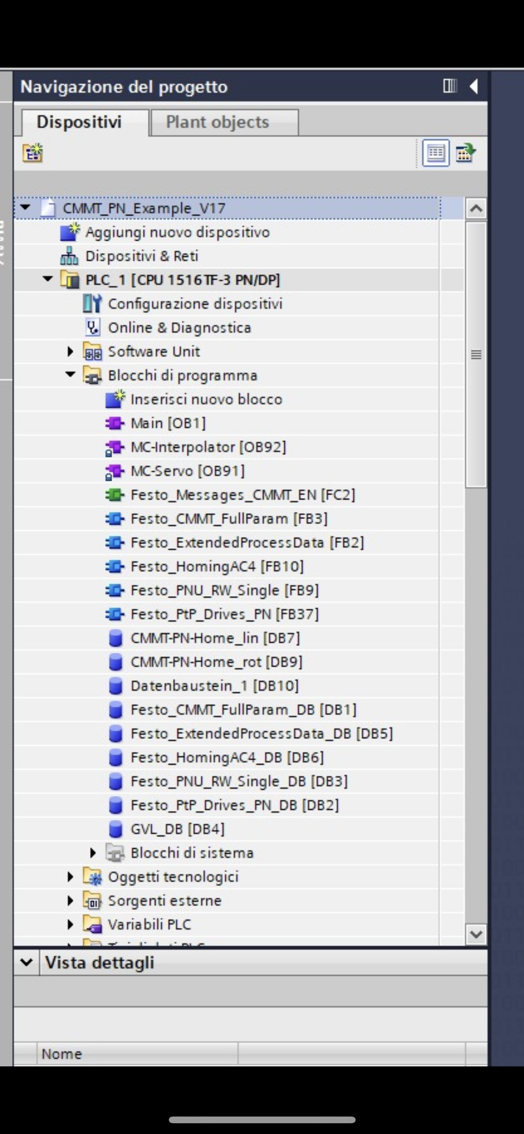Viewport: 524px width, 1134px height.
Task: Select Festo_CMMT_FullParam_DB [DB1]
Action: 243,709
